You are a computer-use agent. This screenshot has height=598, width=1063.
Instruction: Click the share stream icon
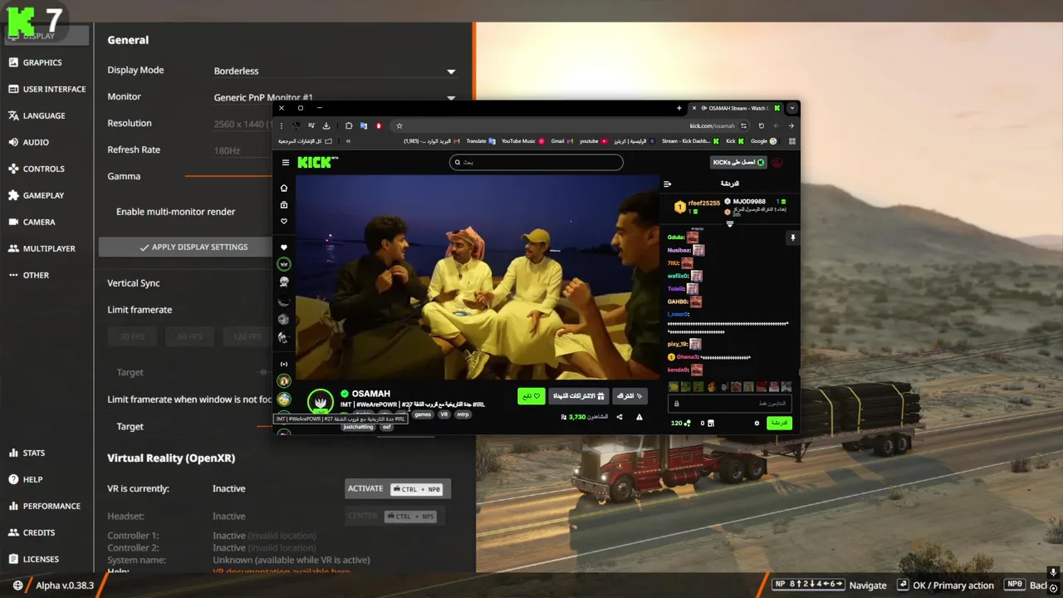point(620,417)
